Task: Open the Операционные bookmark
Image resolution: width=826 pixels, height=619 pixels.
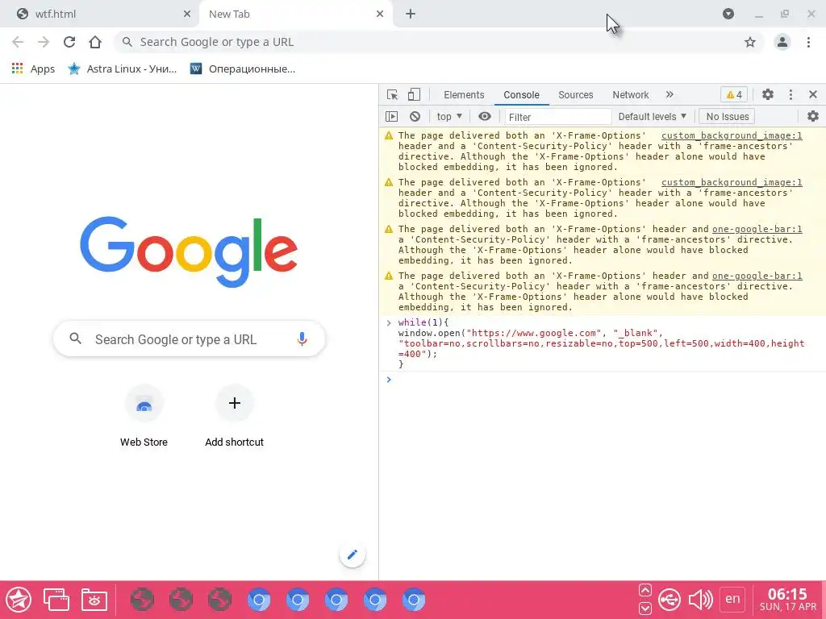Action: point(243,69)
